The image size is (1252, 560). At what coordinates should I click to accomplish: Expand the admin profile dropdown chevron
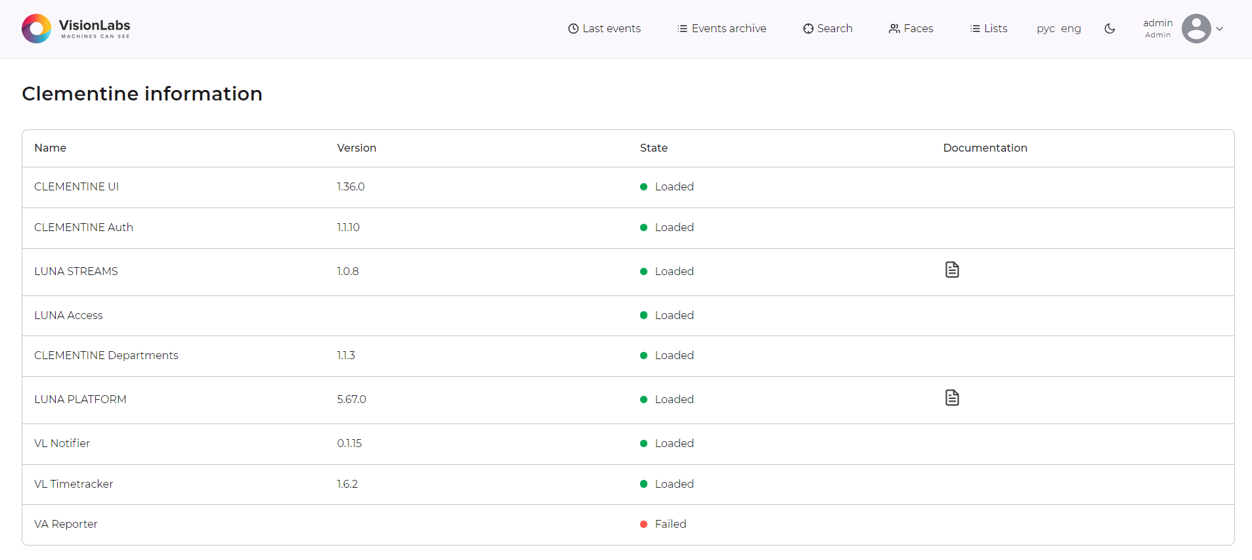click(x=1219, y=29)
